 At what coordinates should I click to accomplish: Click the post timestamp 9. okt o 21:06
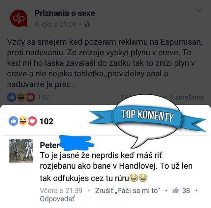(55, 24)
